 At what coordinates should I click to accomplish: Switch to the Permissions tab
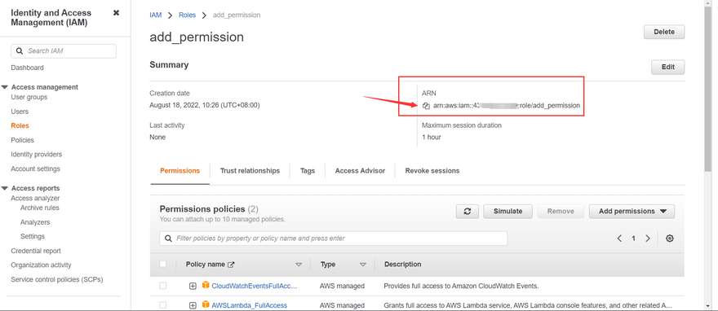[180, 171]
